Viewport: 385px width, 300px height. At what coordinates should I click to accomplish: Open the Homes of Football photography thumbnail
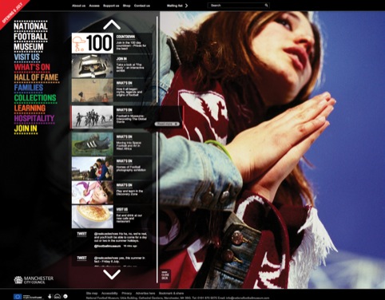(93, 168)
